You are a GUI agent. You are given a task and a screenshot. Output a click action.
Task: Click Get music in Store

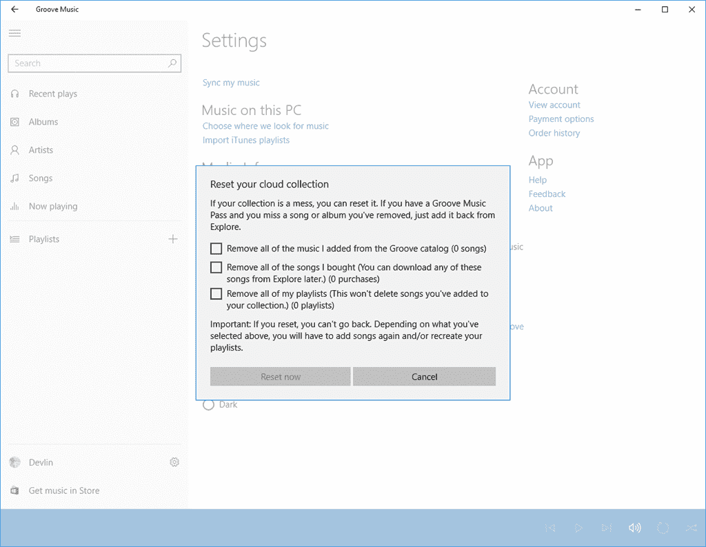pyautogui.click(x=64, y=491)
